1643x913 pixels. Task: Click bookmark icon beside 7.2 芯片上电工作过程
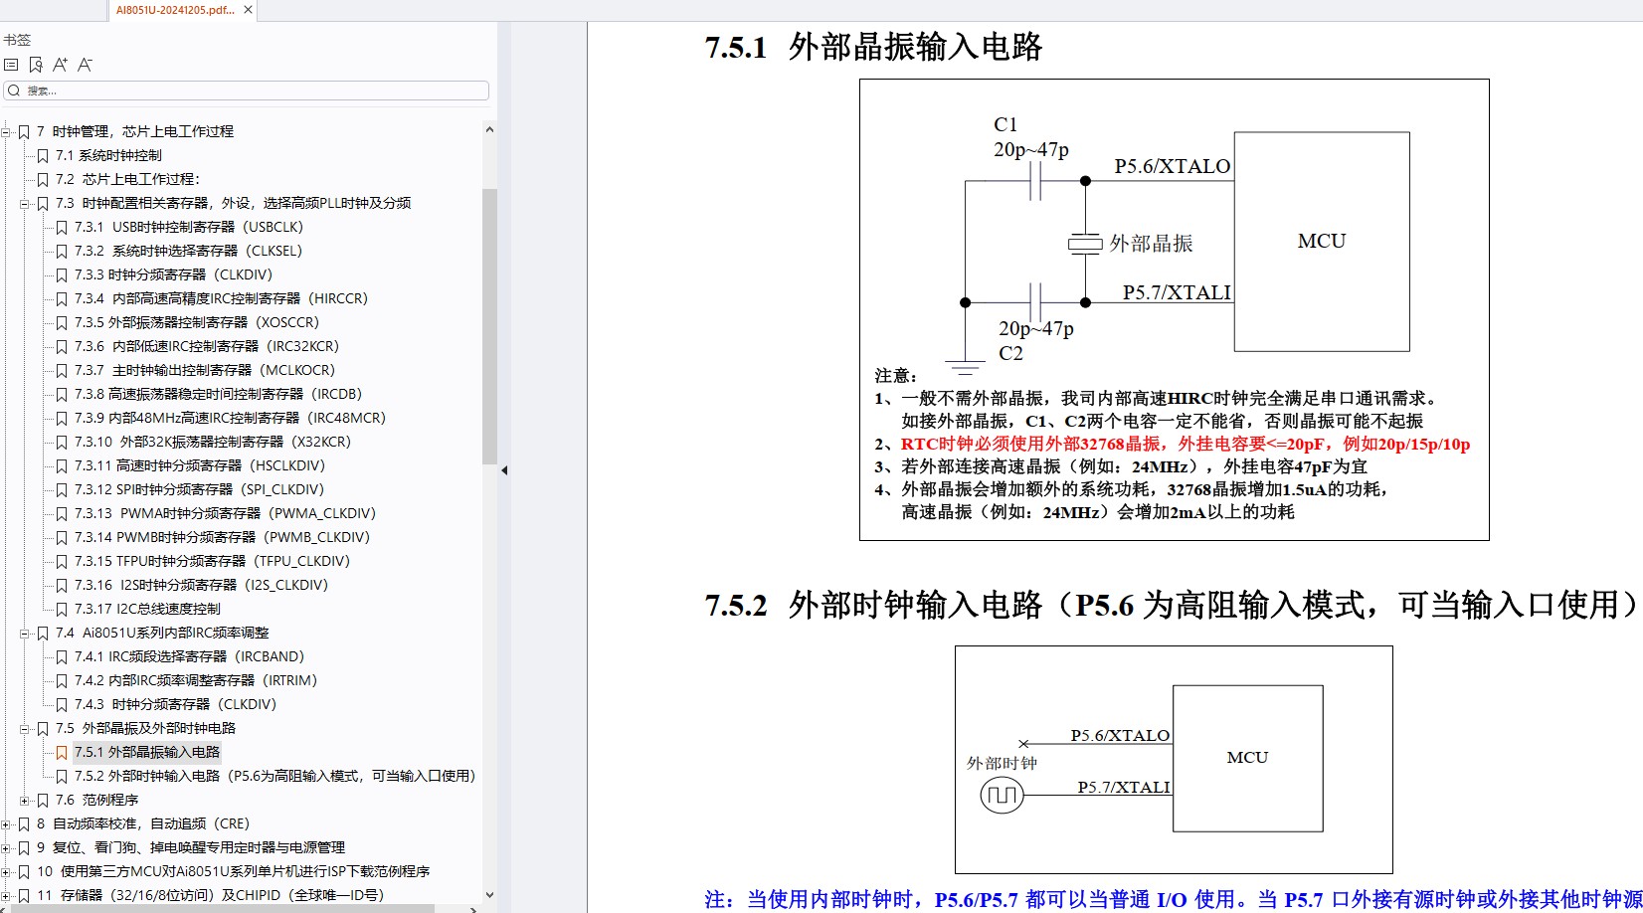click(43, 179)
